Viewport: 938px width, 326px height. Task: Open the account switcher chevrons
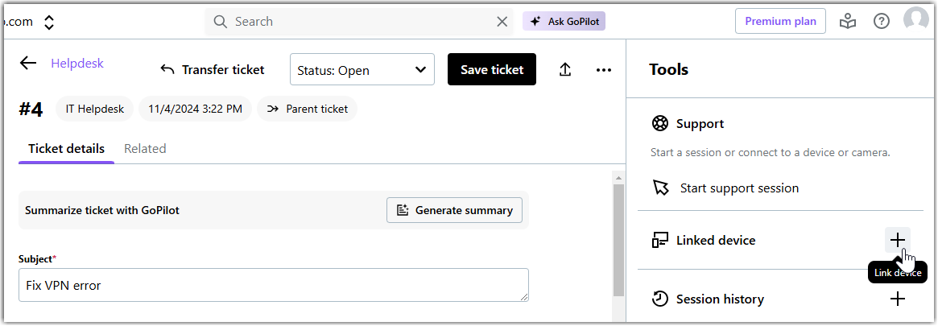[x=49, y=22]
